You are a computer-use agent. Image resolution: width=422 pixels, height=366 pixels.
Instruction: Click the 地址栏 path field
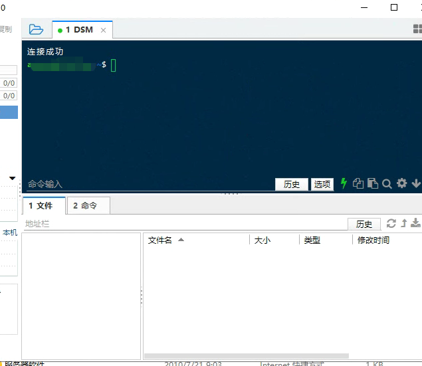point(185,224)
